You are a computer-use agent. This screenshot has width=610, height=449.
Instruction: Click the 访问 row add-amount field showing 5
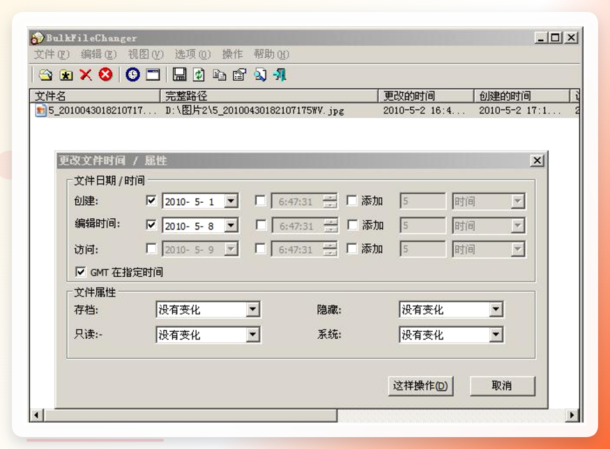(x=422, y=249)
